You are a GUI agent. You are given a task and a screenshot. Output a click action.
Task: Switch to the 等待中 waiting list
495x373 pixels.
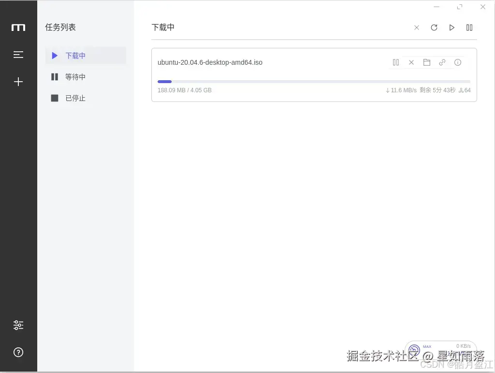75,77
